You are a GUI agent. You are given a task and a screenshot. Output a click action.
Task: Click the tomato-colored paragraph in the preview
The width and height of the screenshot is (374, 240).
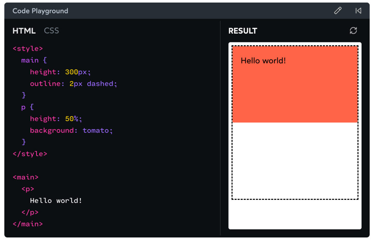[295, 95]
